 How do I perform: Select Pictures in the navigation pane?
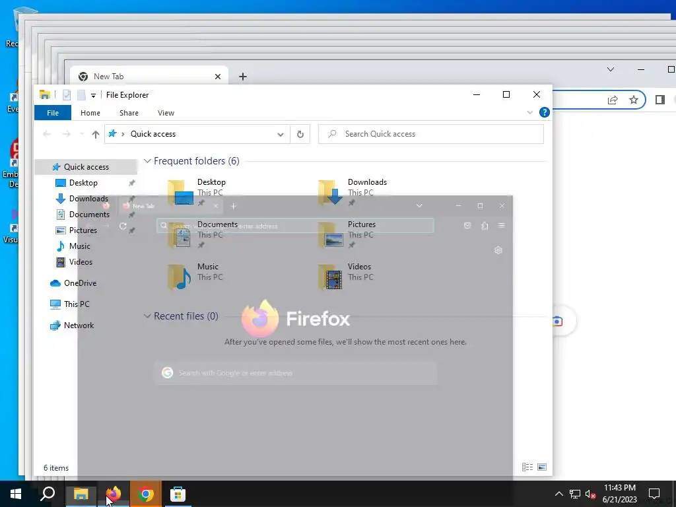(83, 230)
